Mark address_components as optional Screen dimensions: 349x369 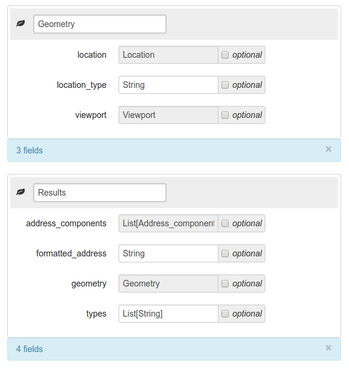(225, 223)
